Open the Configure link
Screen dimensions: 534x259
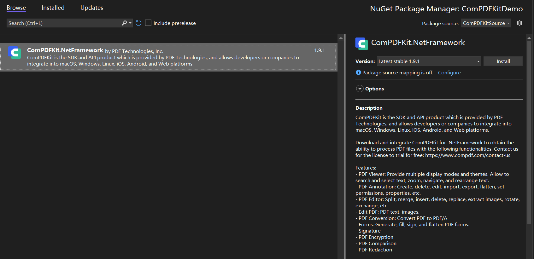[x=449, y=73]
